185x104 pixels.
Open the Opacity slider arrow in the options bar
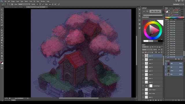[40, 4]
